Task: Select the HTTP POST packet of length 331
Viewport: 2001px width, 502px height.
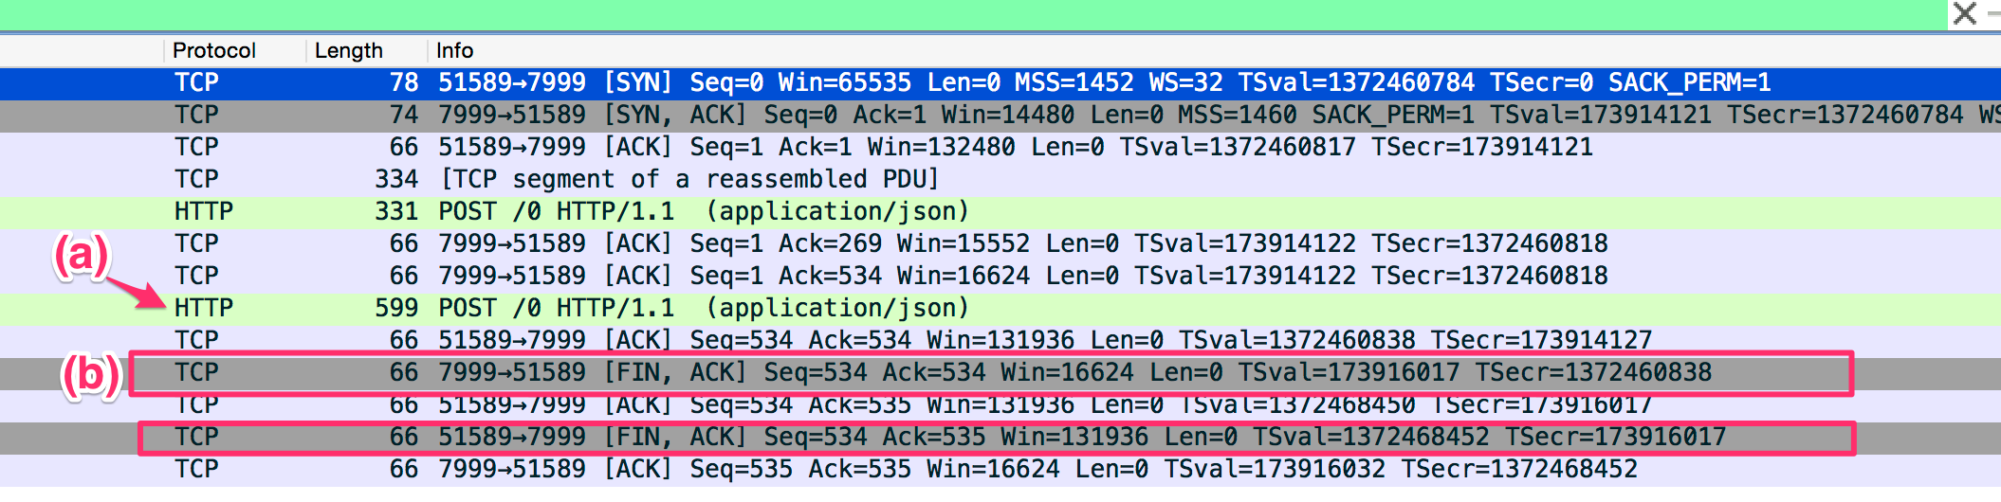Action: (1000, 212)
